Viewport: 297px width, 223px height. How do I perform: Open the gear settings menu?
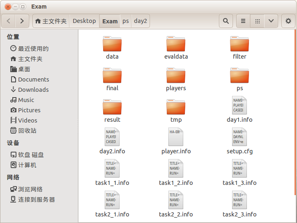click(x=288, y=21)
